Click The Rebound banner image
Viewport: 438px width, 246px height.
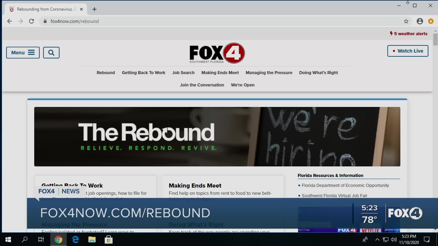(x=217, y=137)
